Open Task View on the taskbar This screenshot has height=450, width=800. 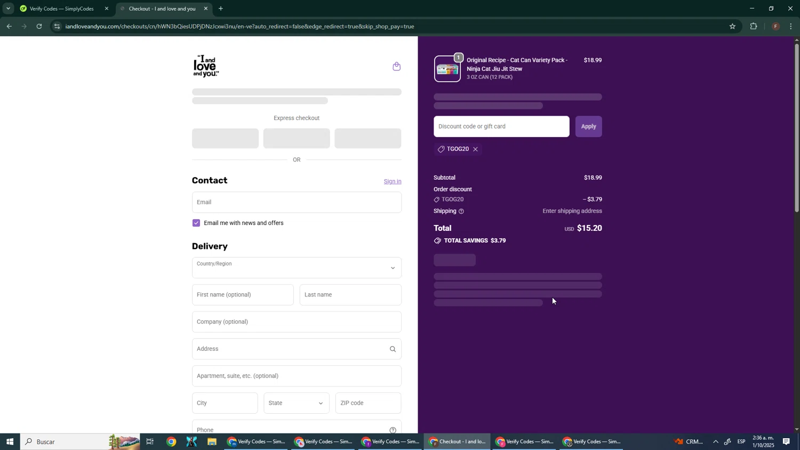(x=150, y=442)
